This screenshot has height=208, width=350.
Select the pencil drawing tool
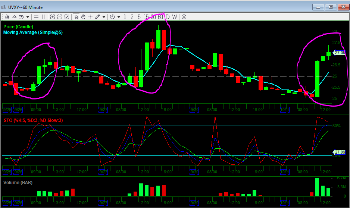(x=97, y=17)
